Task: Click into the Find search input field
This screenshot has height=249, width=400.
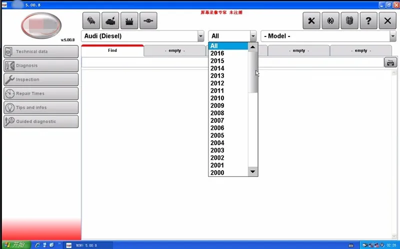Action: (232, 62)
